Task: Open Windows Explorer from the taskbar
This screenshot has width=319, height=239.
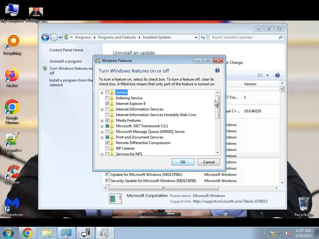Action: 47,233
